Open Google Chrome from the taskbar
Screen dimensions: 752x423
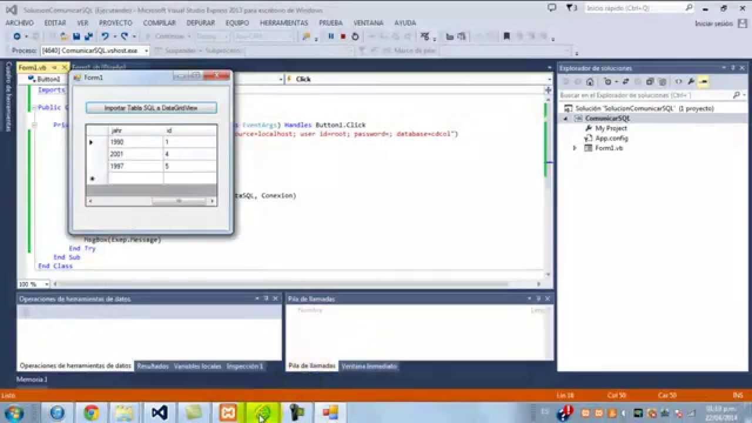click(91, 412)
